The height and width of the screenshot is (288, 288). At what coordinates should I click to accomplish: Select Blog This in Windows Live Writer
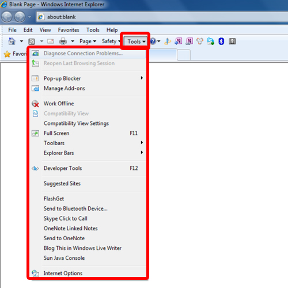88,248
